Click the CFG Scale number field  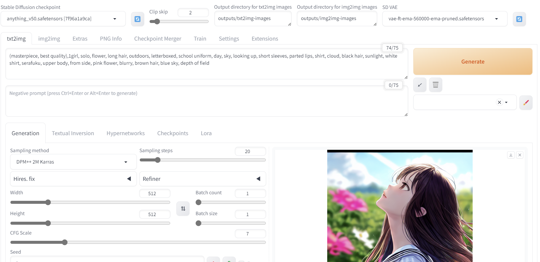point(250,234)
